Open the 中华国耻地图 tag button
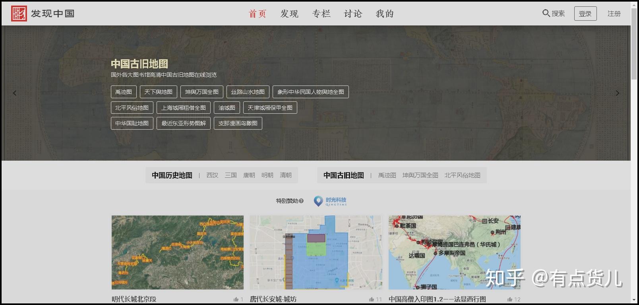 132,123
